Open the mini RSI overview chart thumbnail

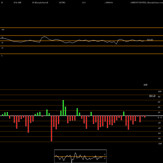81,156
